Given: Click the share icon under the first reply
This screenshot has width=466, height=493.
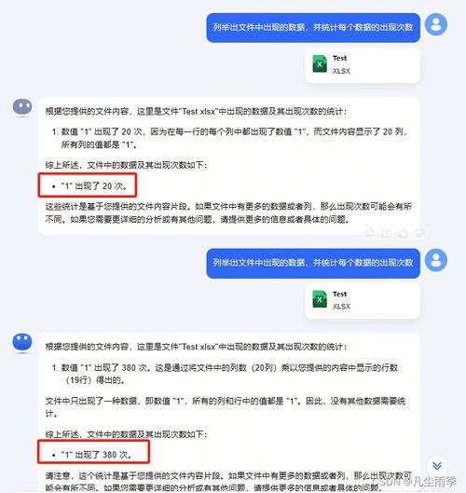Looking at the screenshot, I should (x=386, y=233).
